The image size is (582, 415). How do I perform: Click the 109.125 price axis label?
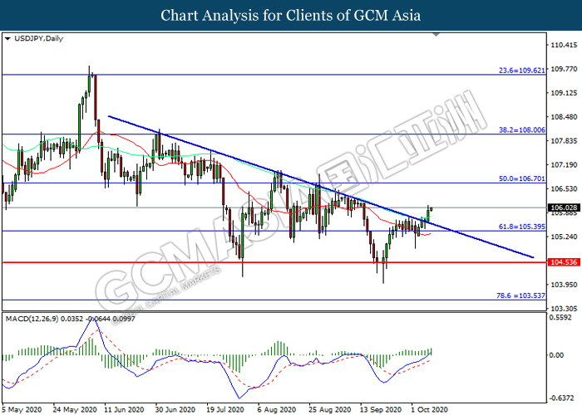[565, 93]
